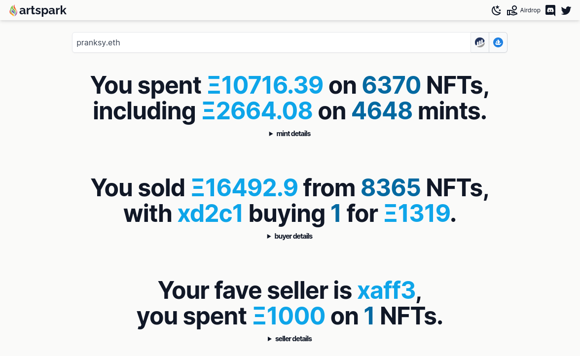This screenshot has width=580, height=356.
Task: Click the artspark flame logo icon
Action: pyautogui.click(x=13, y=10)
